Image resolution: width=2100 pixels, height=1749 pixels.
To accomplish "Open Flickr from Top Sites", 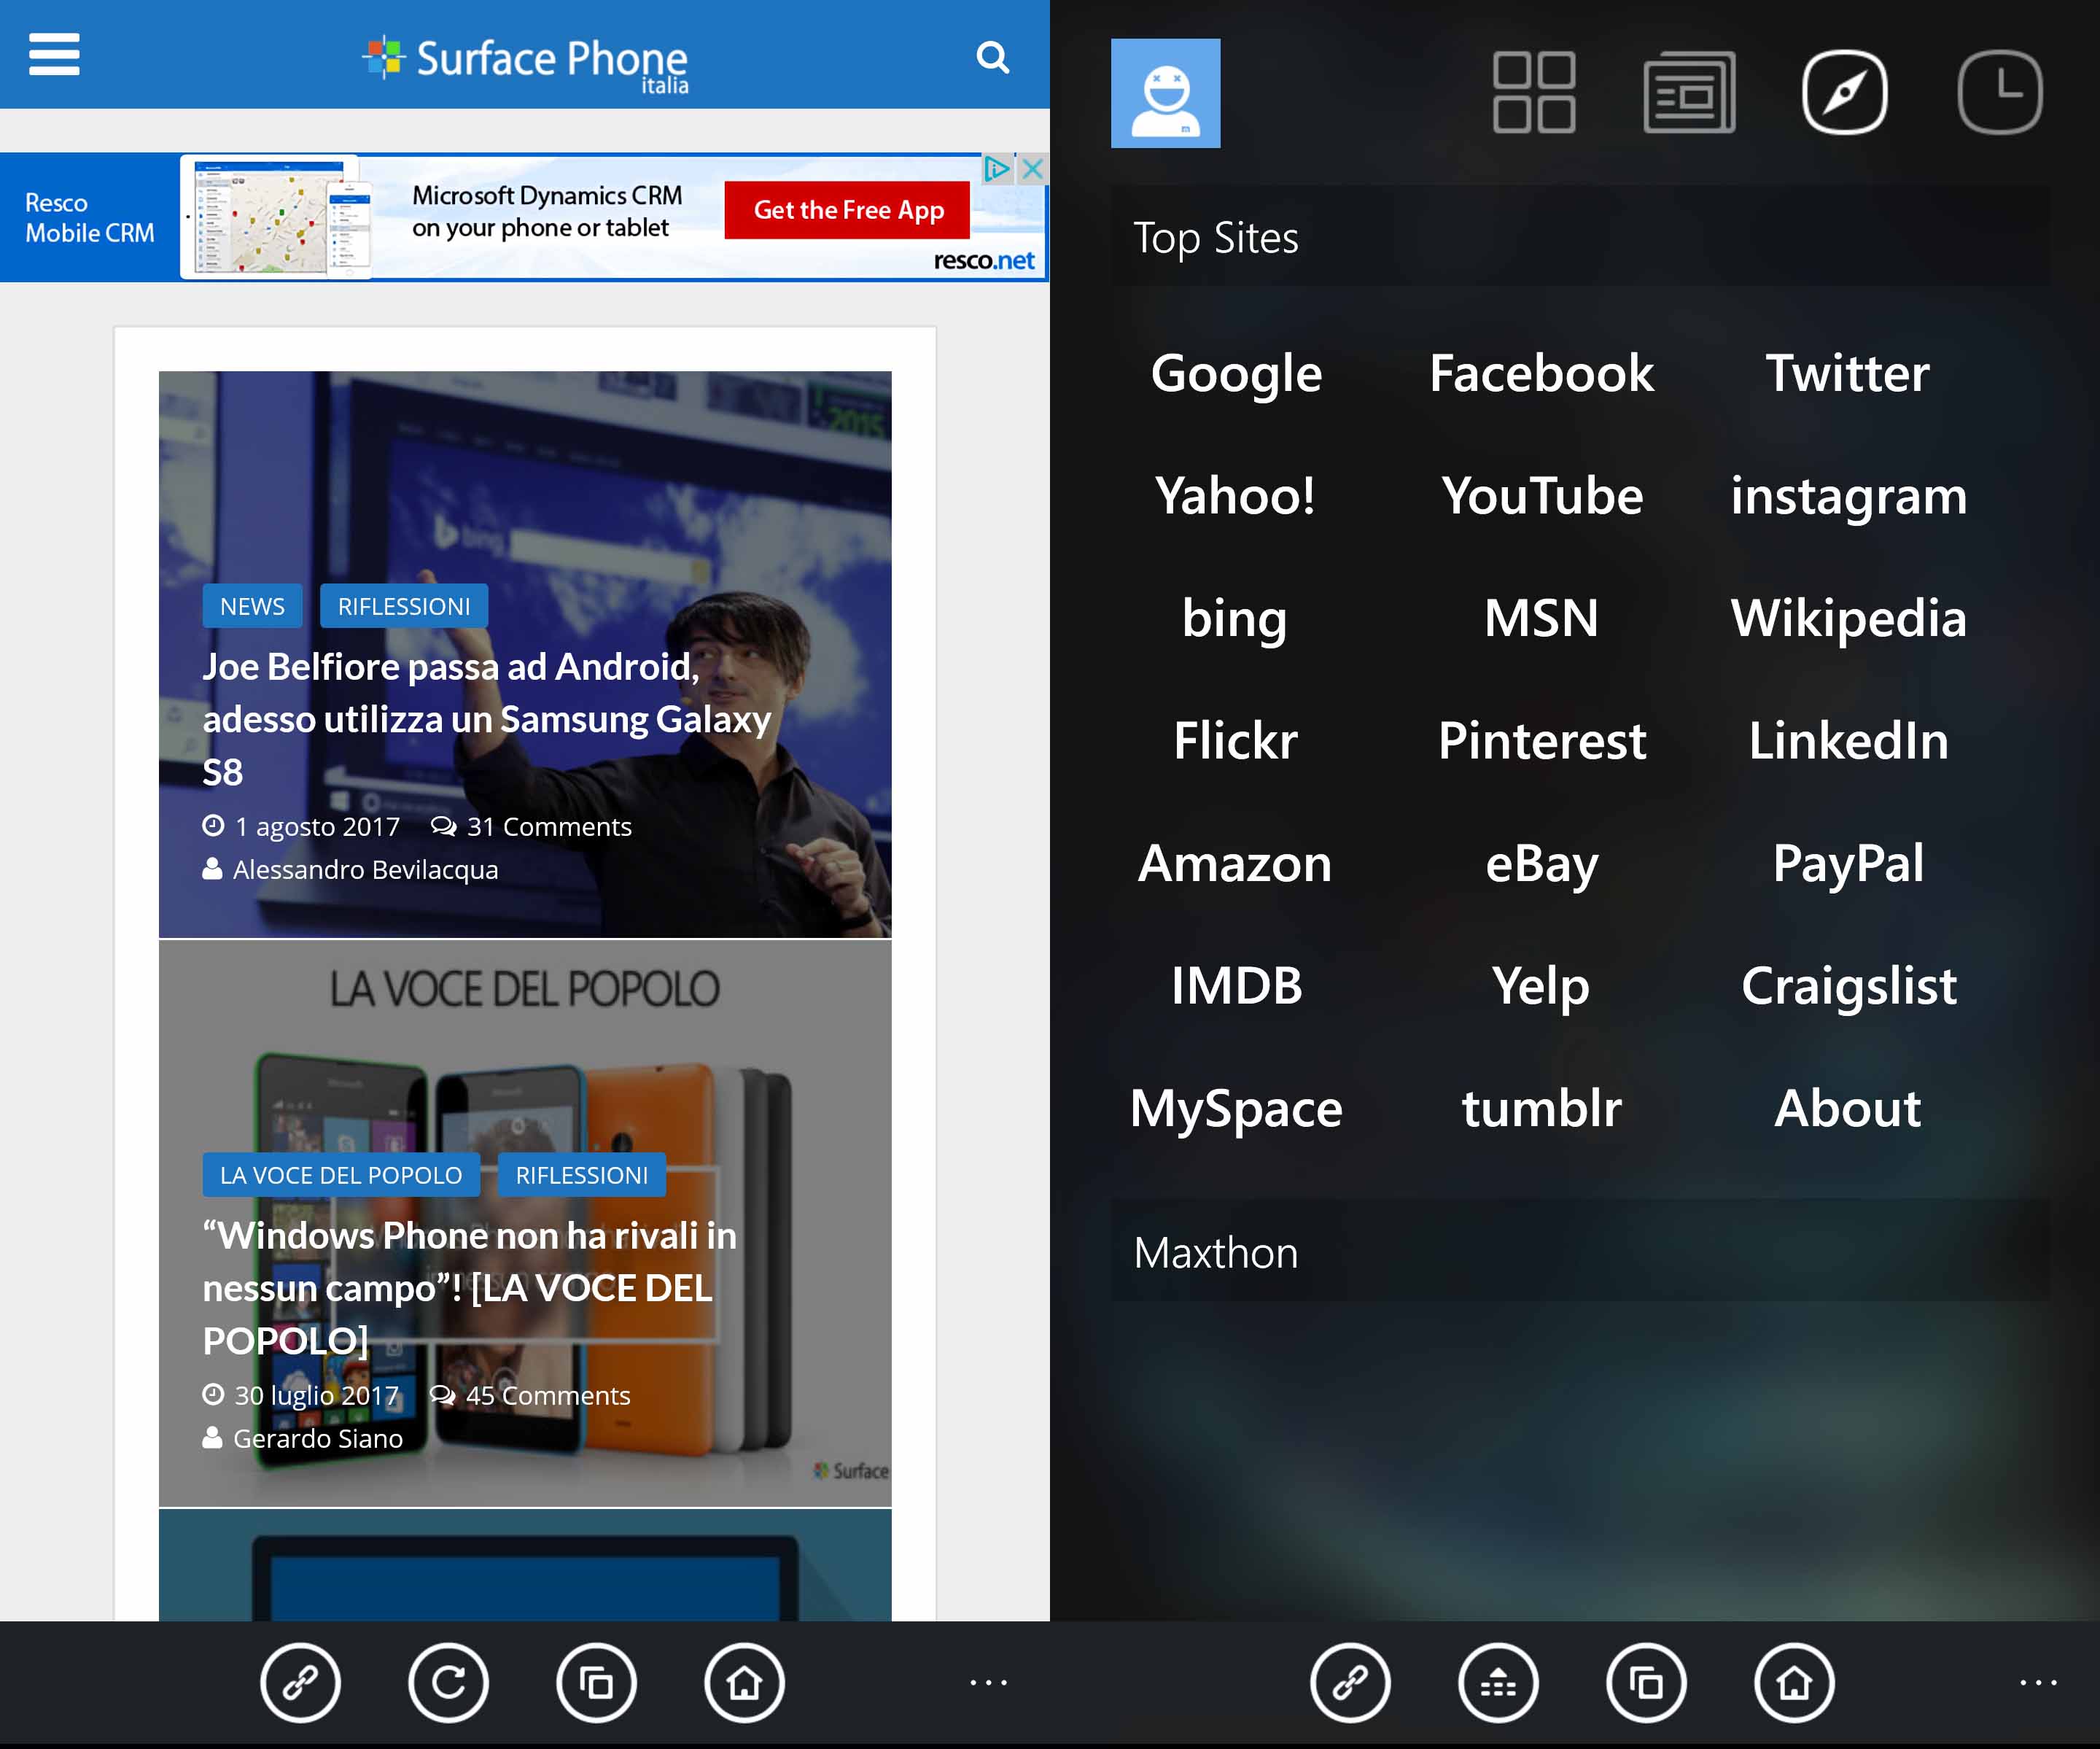I will point(1236,741).
